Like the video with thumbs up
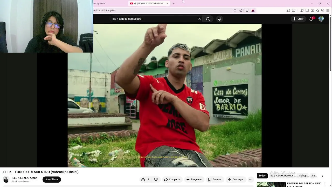This screenshot has width=332, height=187. (145, 179)
